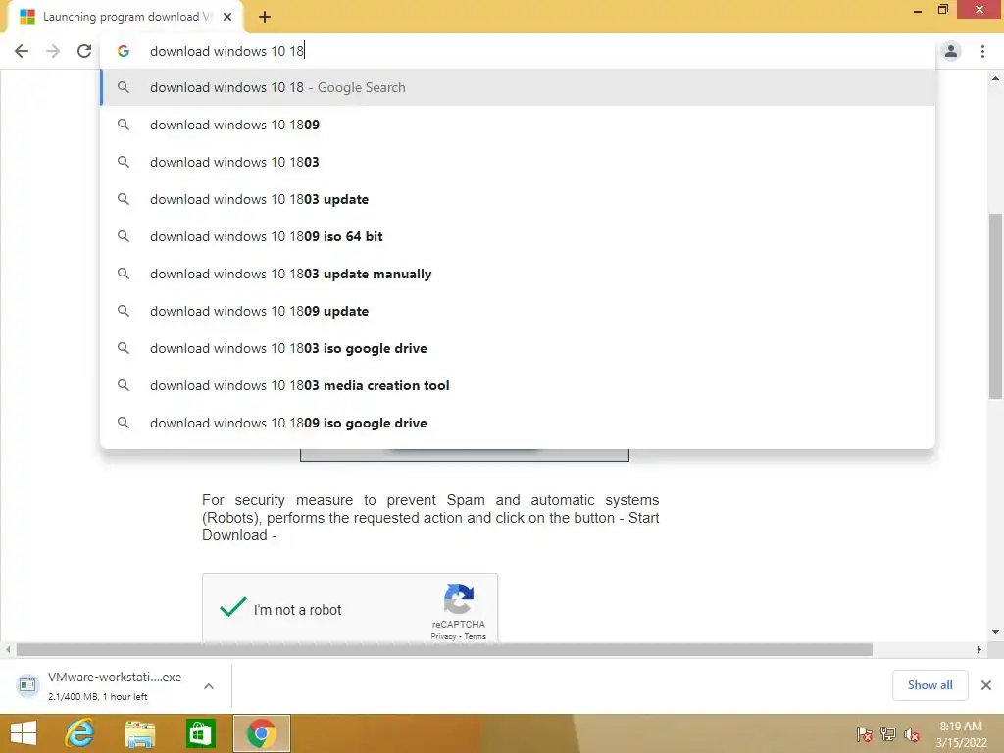This screenshot has width=1004, height=753.
Task: Open reCAPTCHA Terms link
Action: (x=476, y=636)
